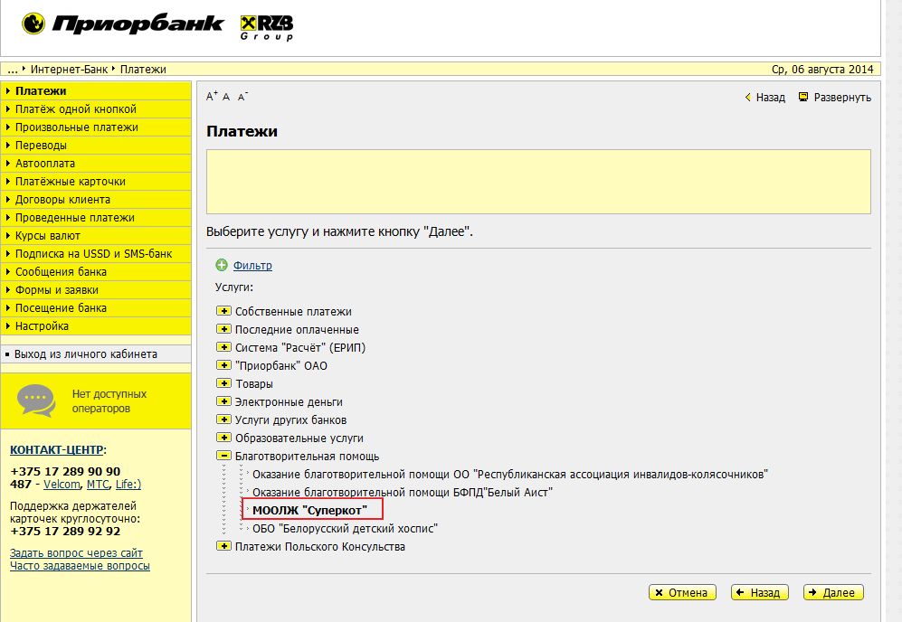Screen dimensions: 902x622
Task: Click the Назад link at top right
Action: (765, 97)
